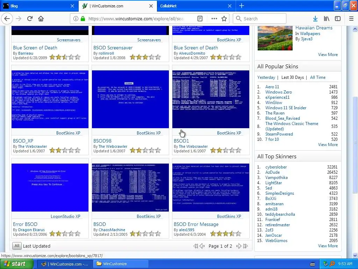Click View More under All Top Skinners

click(x=328, y=246)
